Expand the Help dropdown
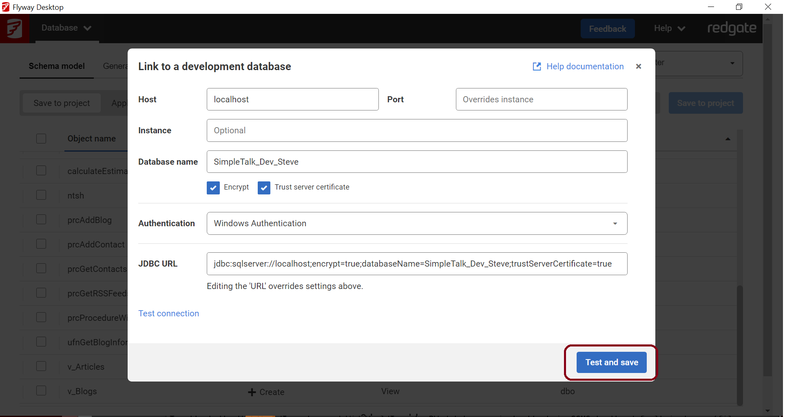 click(x=668, y=28)
